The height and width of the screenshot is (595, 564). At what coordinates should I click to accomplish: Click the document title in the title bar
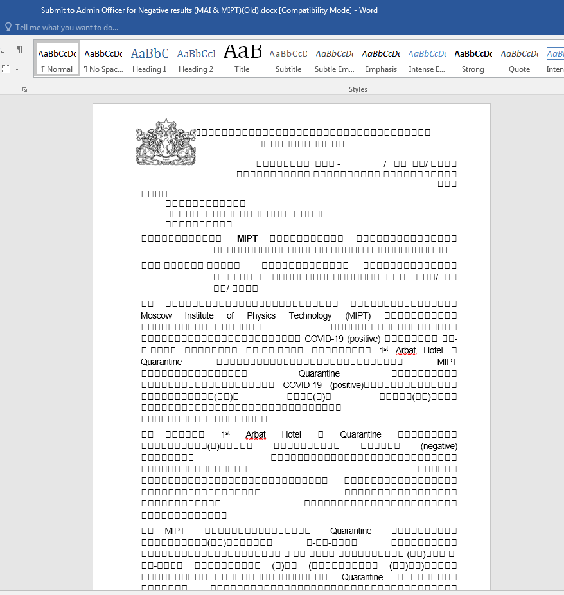pos(209,10)
